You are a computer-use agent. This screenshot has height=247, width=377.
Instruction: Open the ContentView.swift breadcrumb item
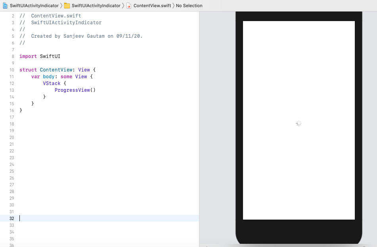152,6
